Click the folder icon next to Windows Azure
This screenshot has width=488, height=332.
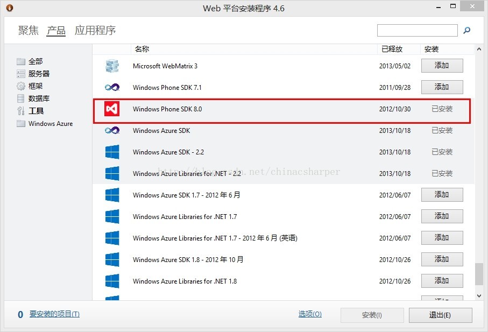point(21,124)
